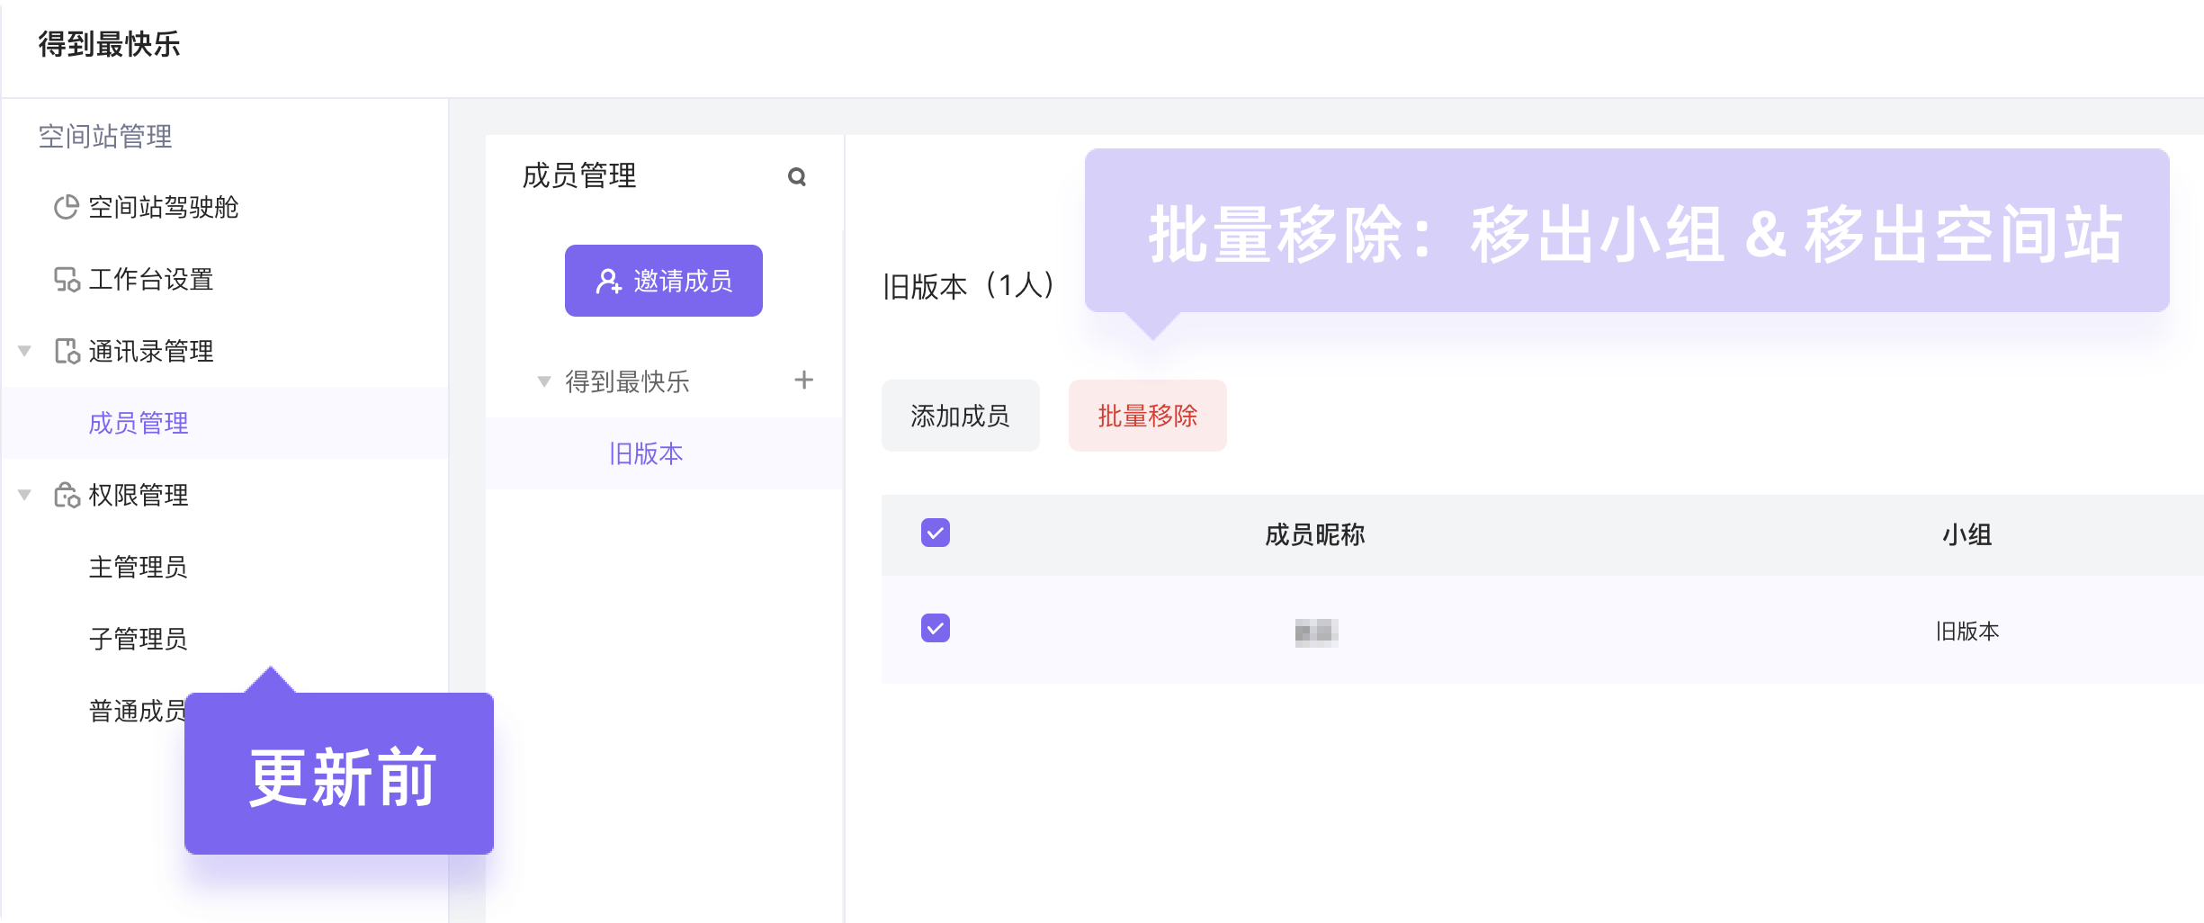The image size is (2204, 923).
Task: Click the 工作台设置 icon
Action: pos(67,279)
